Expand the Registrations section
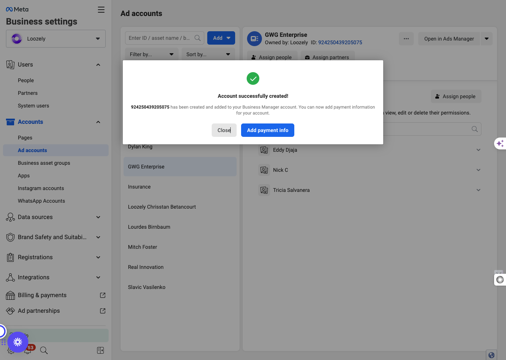506x360 pixels. (98, 257)
